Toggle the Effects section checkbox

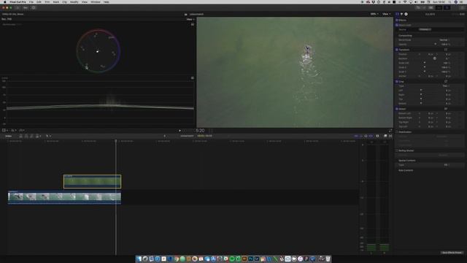(397, 20)
